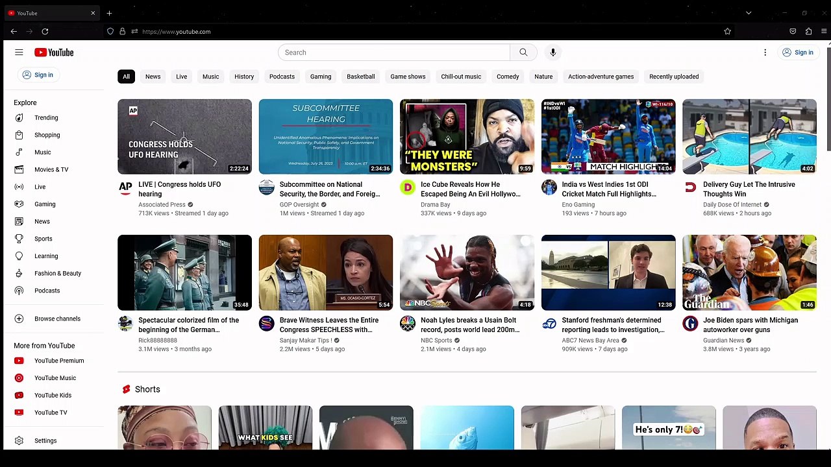Screen dimensions: 831x467
Task: Click the Guardian News channel avatar
Action: (x=690, y=324)
